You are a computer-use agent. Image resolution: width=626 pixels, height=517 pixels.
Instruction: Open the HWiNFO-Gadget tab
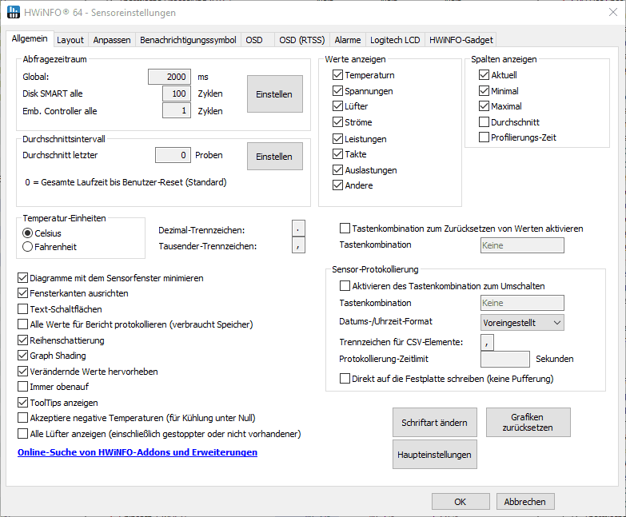(x=461, y=40)
